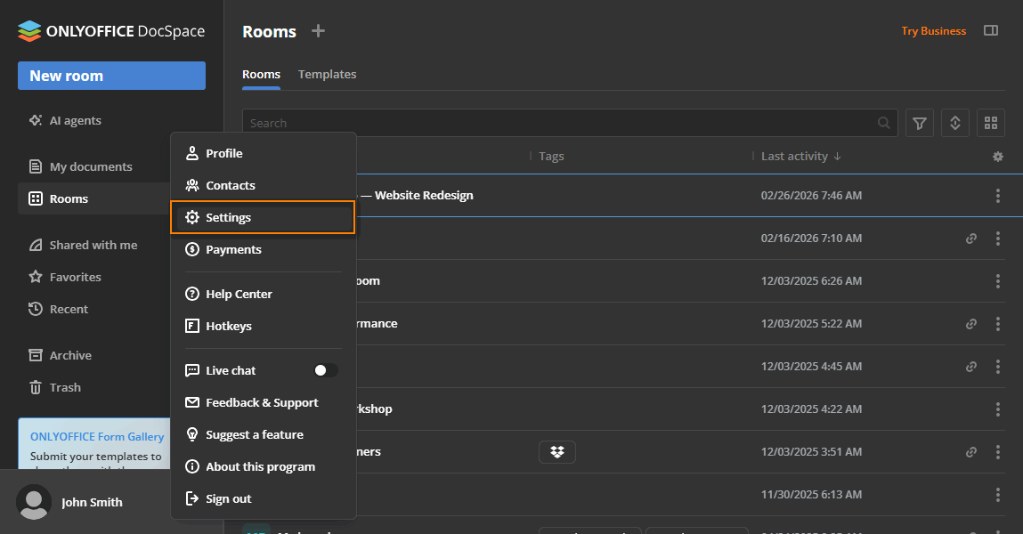
Task: Open Profile from the account menu
Action: click(224, 152)
